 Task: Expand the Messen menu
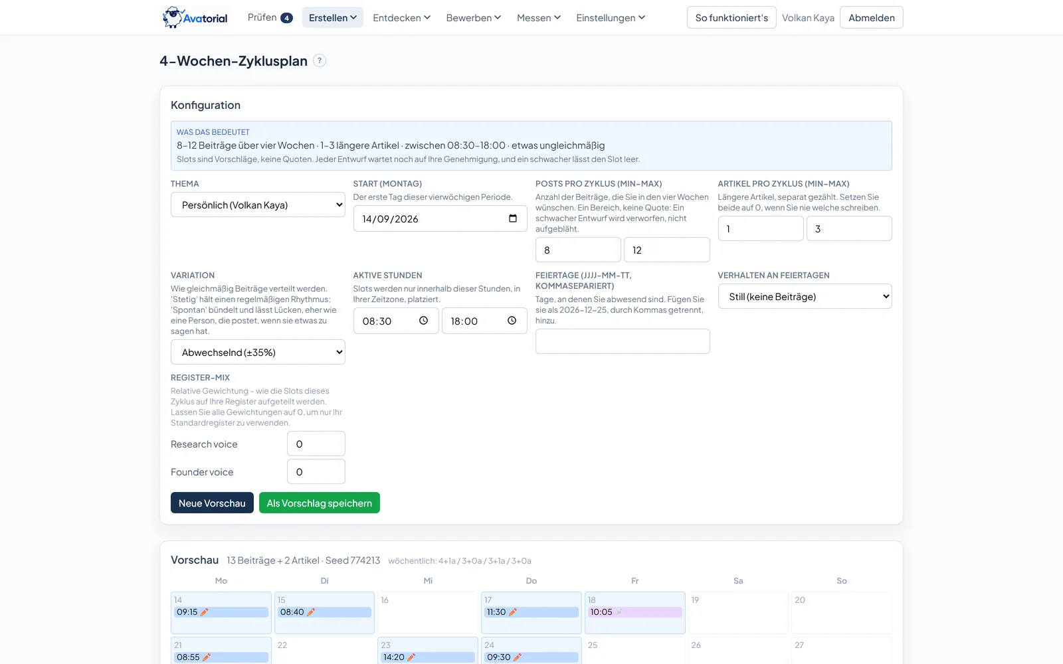point(539,17)
